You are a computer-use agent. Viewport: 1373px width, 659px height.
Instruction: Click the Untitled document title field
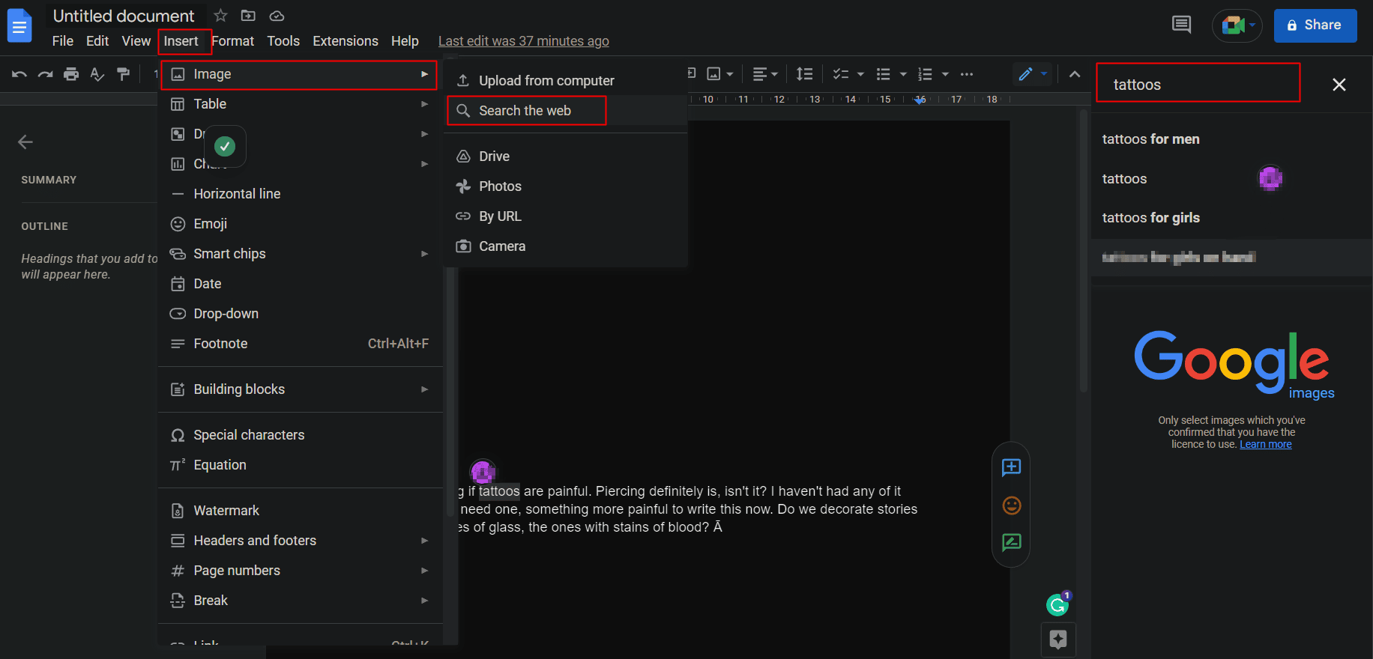(x=124, y=16)
